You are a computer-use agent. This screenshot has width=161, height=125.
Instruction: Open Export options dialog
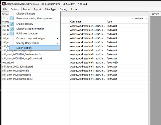click(35, 48)
